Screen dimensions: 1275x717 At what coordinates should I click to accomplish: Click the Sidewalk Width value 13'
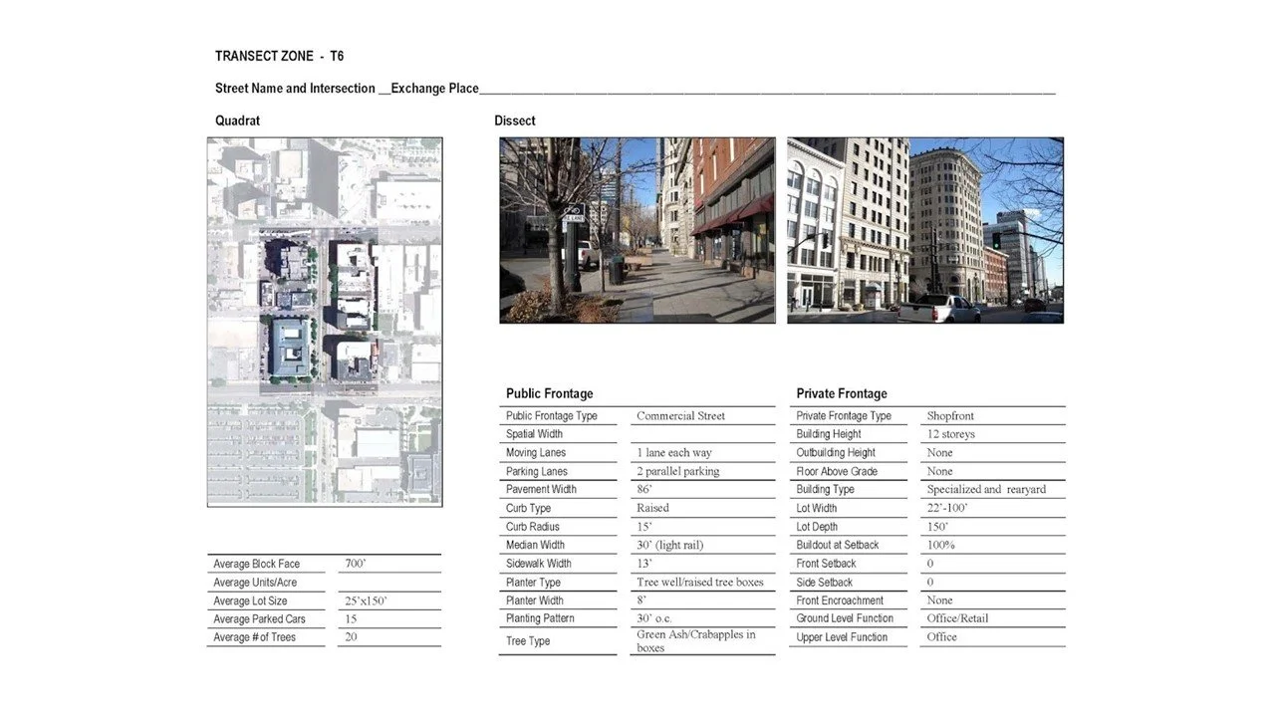click(x=644, y=564)
